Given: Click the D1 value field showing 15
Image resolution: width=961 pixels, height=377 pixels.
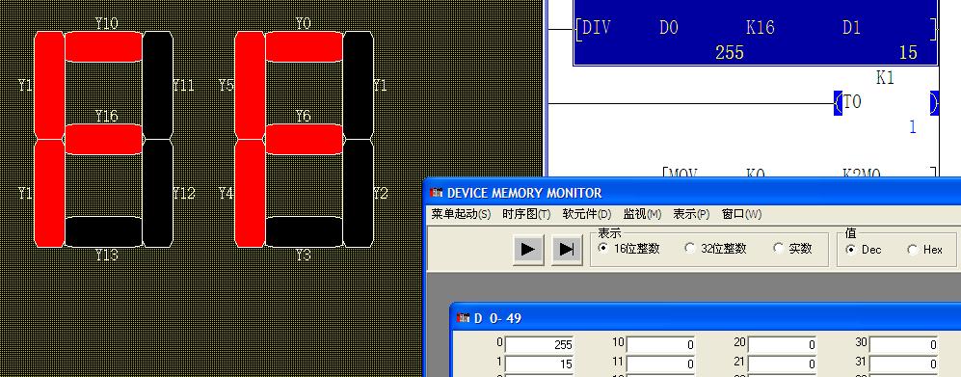Looking at the screenshot, I should pyautogui.click(x=540, y=364).
